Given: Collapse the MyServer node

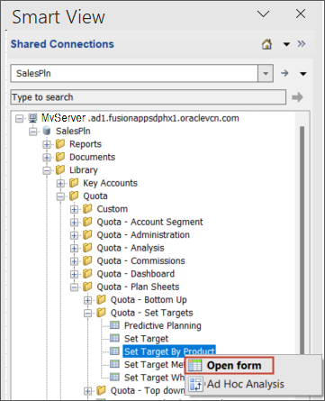Looking at the screenshot, I should (19, 118).
